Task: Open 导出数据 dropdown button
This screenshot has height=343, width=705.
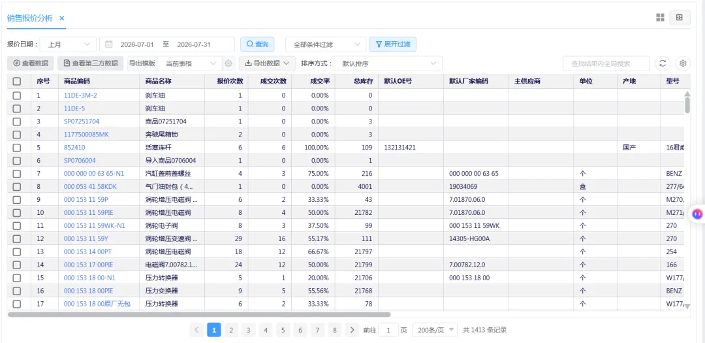Action: [267, 63]
